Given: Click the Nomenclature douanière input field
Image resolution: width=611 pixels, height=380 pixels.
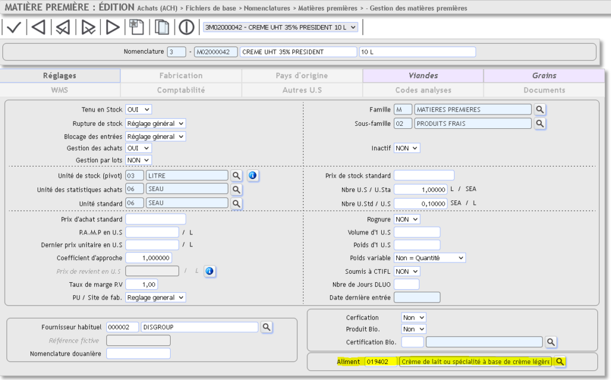Looking at the screenshot, I should pos(138,354).
